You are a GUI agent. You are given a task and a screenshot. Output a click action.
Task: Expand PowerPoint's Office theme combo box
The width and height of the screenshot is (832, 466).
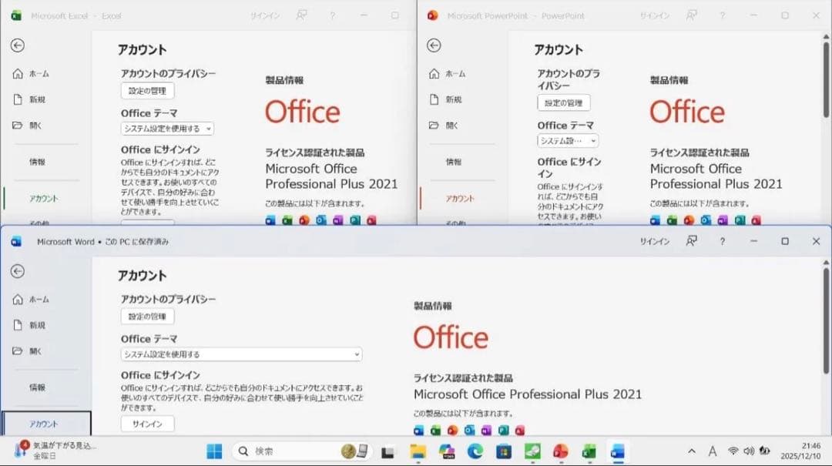pos(570,140)
